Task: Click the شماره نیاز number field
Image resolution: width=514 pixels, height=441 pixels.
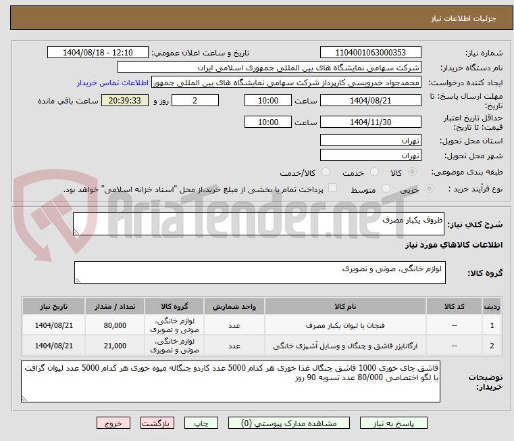Action: coord(370,53)
